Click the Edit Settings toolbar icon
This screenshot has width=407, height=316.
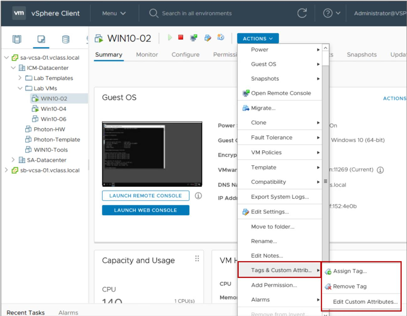click(x=208, y=38)
